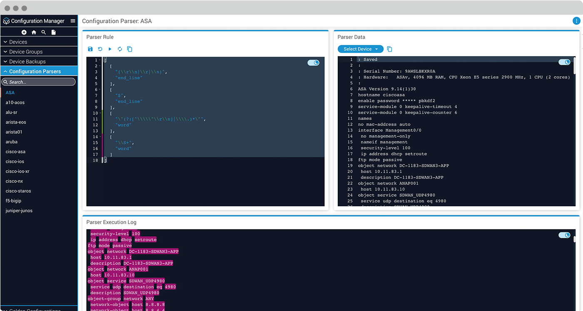Click "object network ANAP001" in Parser Data
Screen dimensions: 583x311
pos(388,183)
